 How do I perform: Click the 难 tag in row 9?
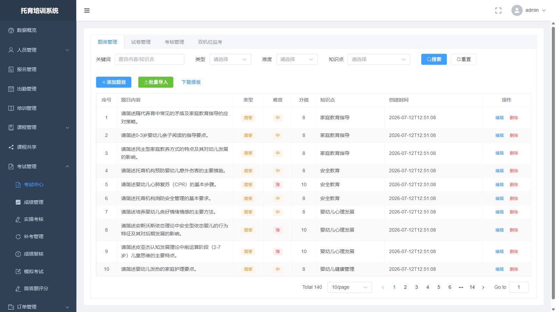pyautogui.click(x=278, y=252)
